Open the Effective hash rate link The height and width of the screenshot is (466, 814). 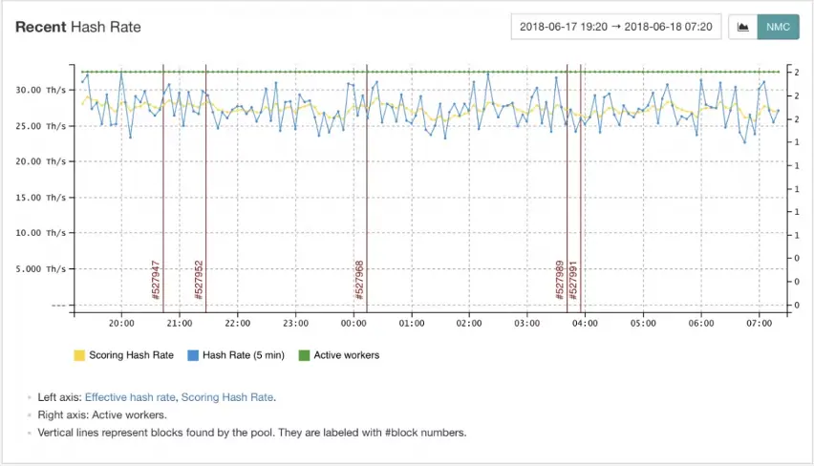point(130,397)
